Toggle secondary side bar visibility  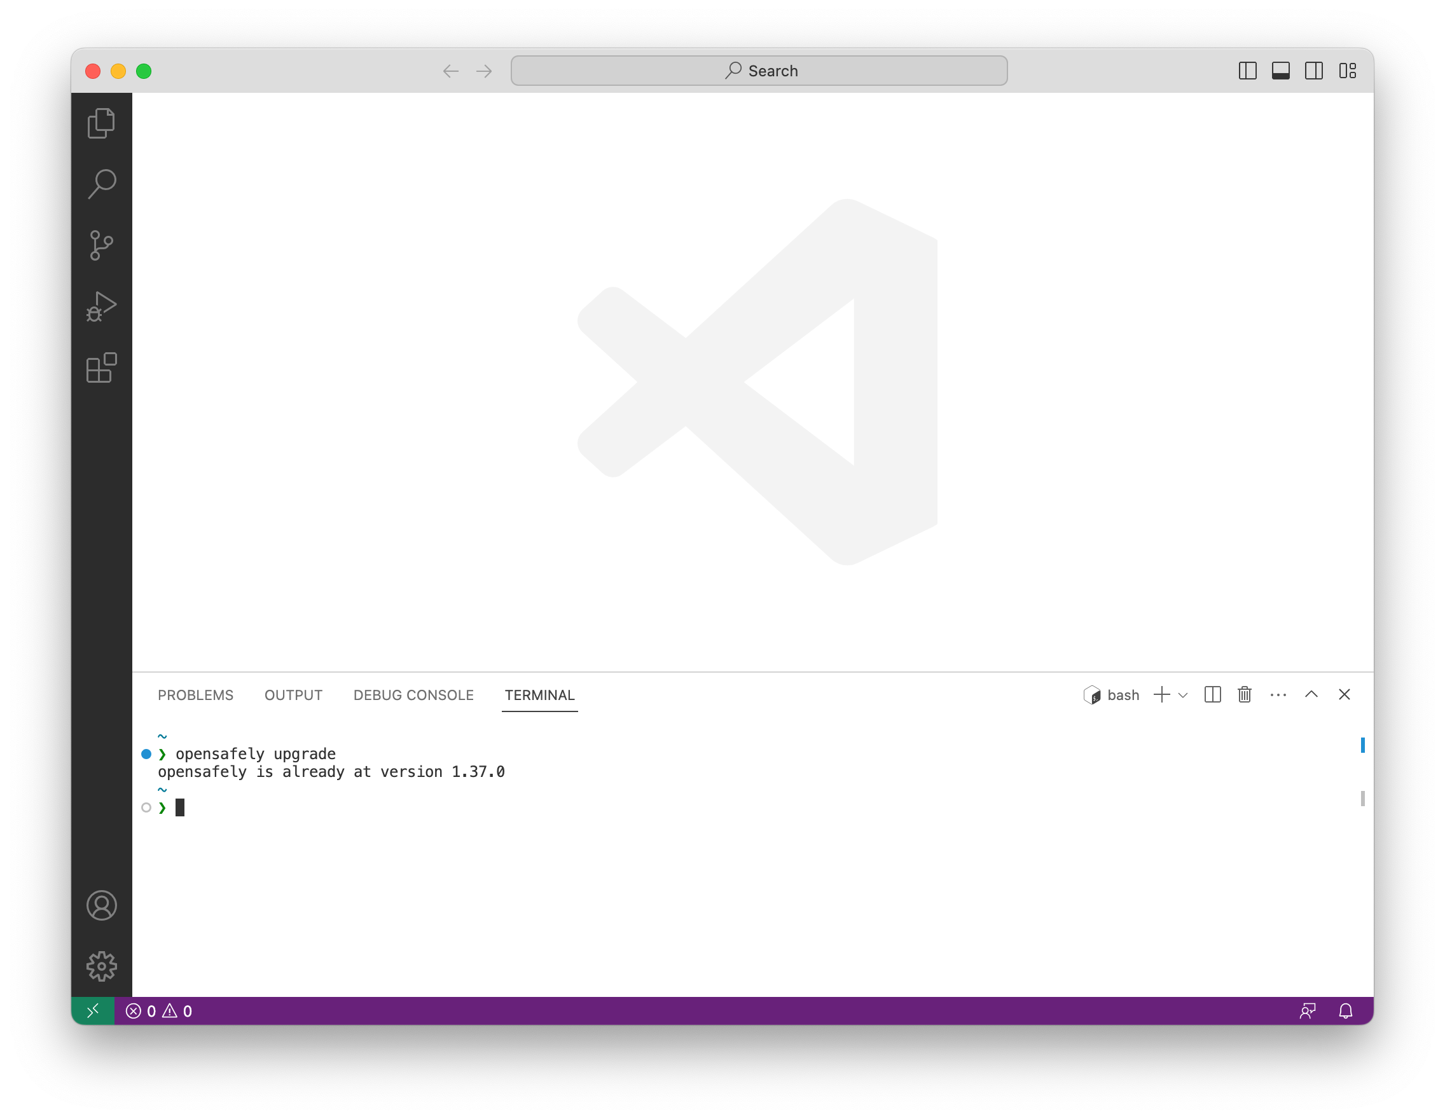(1313, 71)
